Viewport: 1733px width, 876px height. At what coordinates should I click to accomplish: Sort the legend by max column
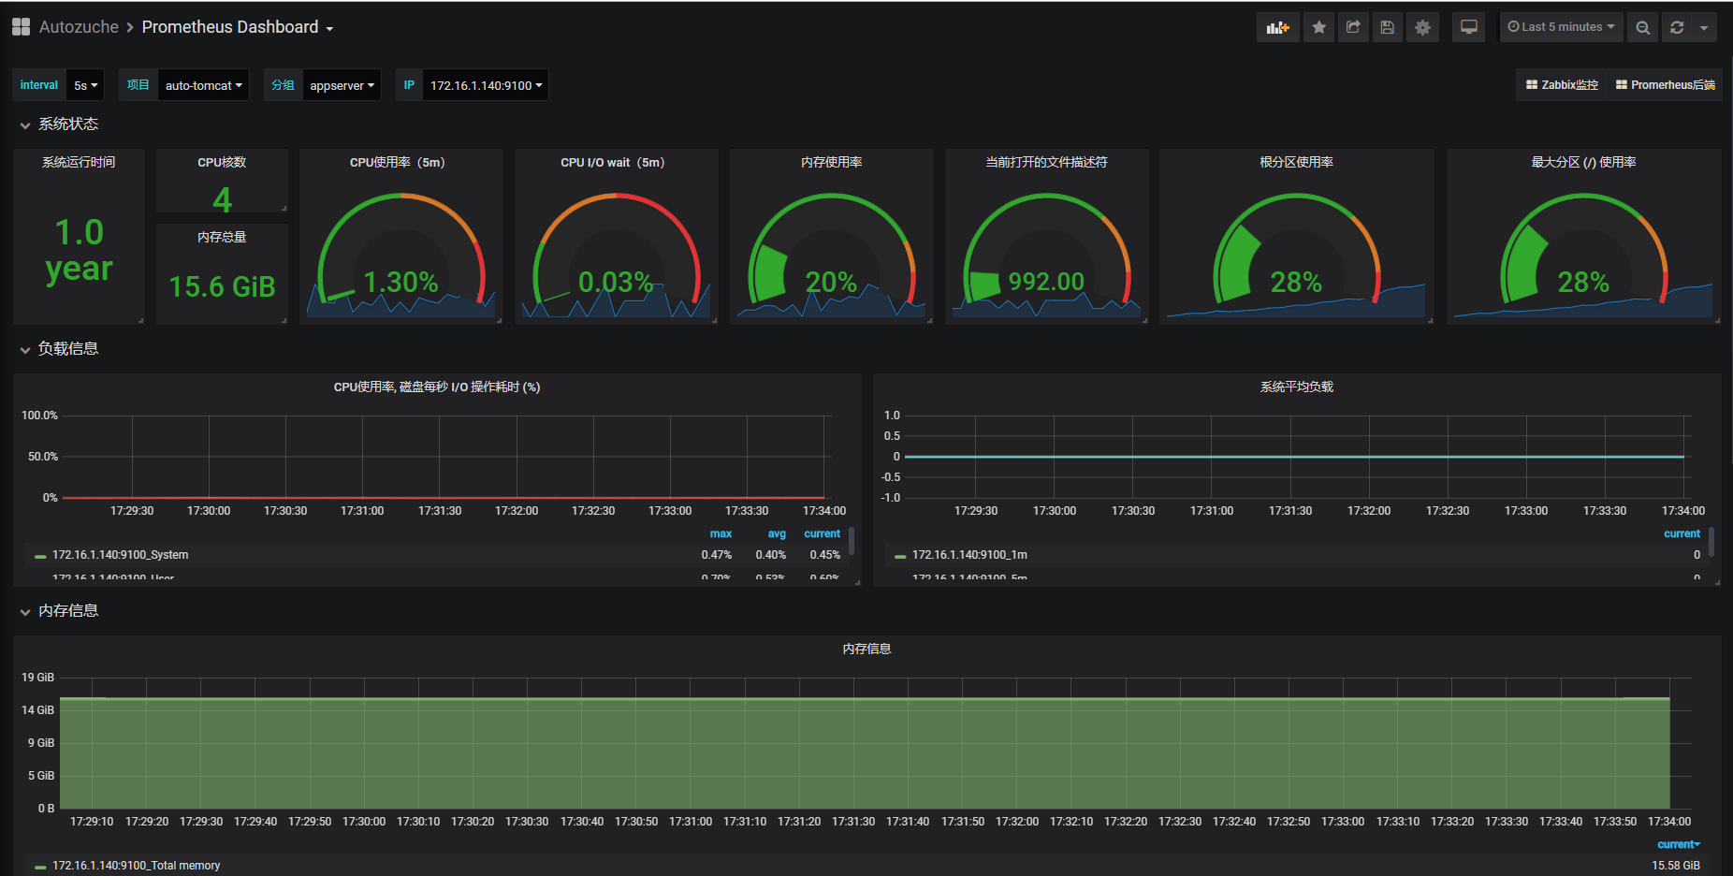click(721, 533)
